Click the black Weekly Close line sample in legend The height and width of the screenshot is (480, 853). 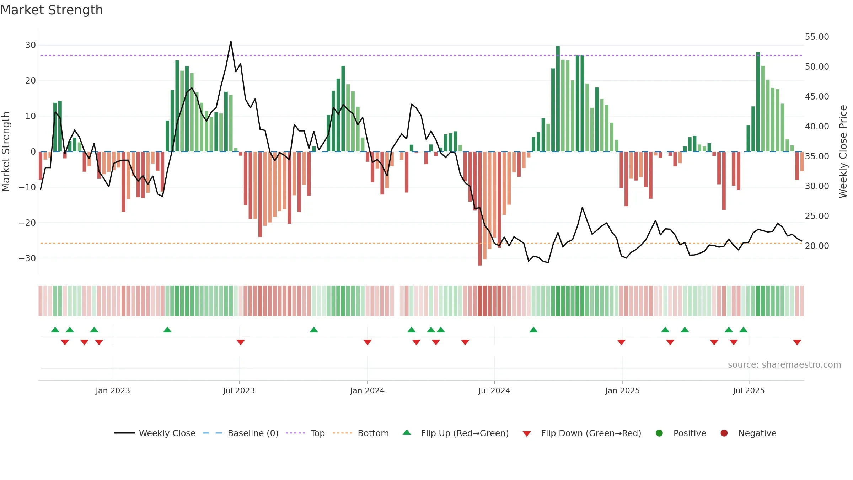124,433
